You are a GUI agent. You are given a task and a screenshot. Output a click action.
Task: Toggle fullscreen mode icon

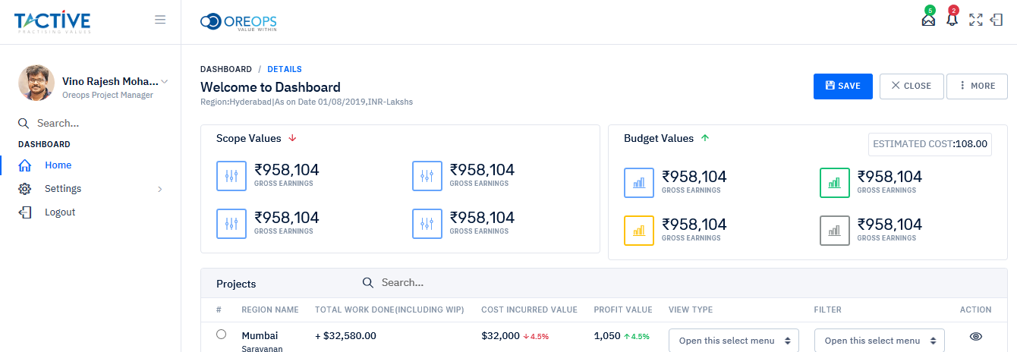(x=976, y=20)
